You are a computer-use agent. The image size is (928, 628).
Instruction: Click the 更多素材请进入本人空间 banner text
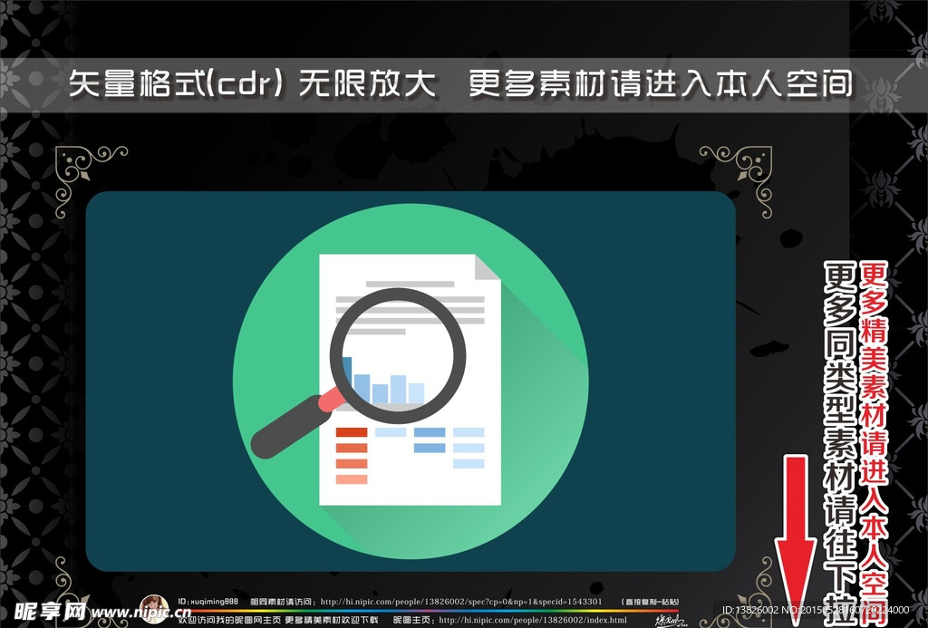tap(660, 83)
